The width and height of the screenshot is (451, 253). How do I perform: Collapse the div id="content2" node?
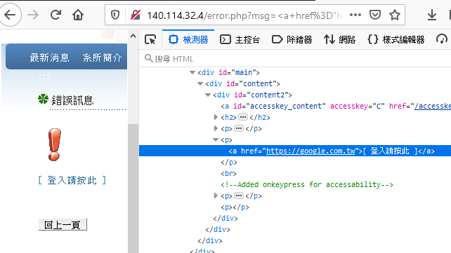pyautogui.click(x=208, y=95)
